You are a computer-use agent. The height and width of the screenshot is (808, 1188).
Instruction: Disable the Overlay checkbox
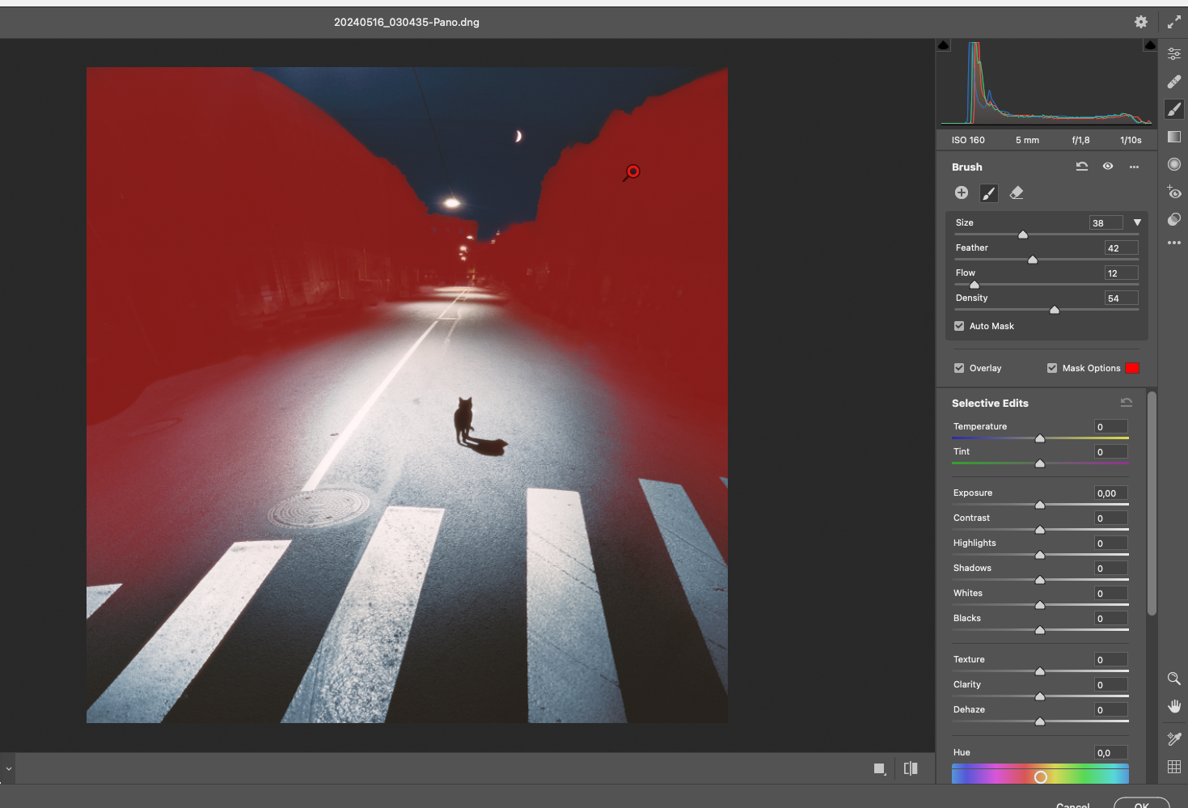click(x=959, y=368)
